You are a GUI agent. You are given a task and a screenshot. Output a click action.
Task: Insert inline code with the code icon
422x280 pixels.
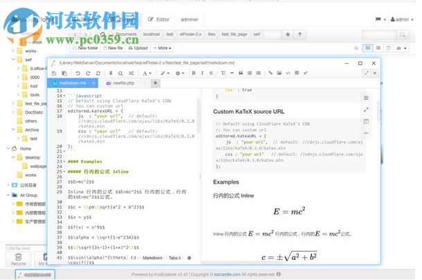[288, 73]
